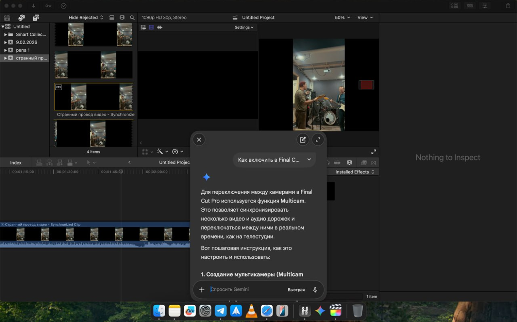Insert clip into storyline icon

[x=49, y=163]
